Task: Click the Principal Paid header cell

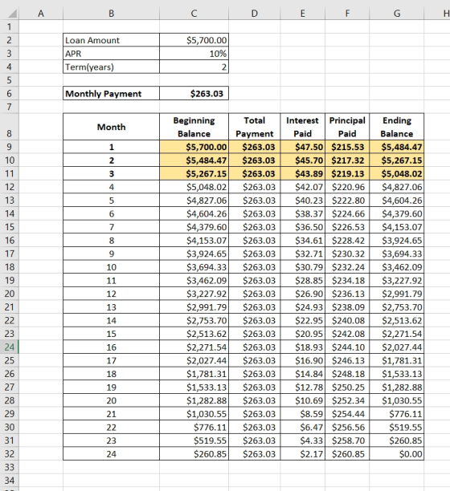Action: (x=347, y=127)
